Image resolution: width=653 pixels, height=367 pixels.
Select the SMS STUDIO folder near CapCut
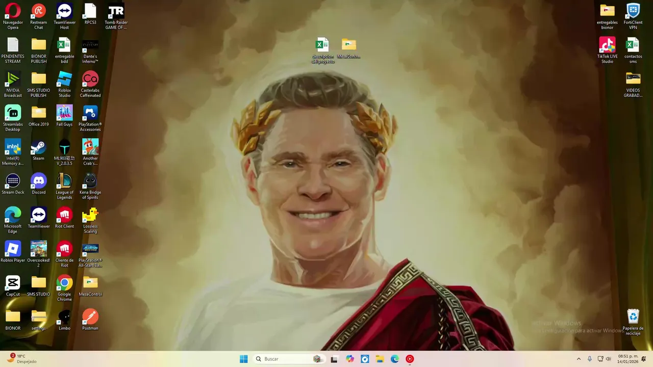(x=39, y=287)
